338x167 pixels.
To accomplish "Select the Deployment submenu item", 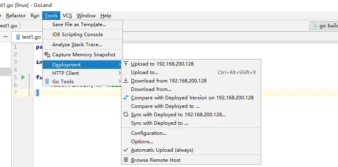I will (x=82, y=64).
